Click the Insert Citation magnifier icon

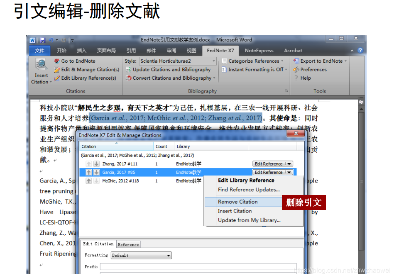tap(41, 65)
